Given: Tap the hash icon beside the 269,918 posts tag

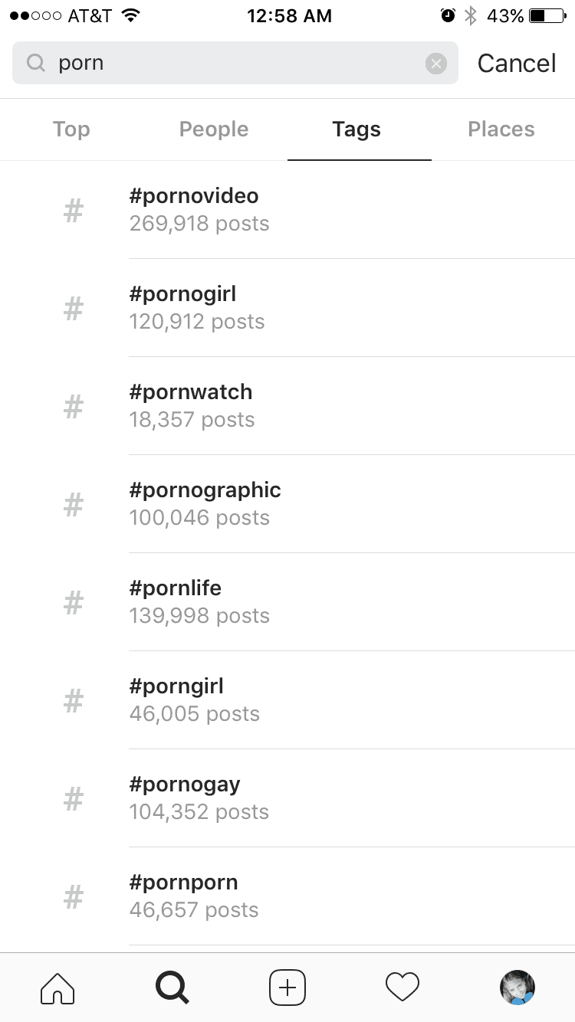Looking at the screenshot, I should pos(73,210).
